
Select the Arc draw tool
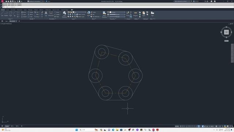pyautogui.click(x=15, y=14)
